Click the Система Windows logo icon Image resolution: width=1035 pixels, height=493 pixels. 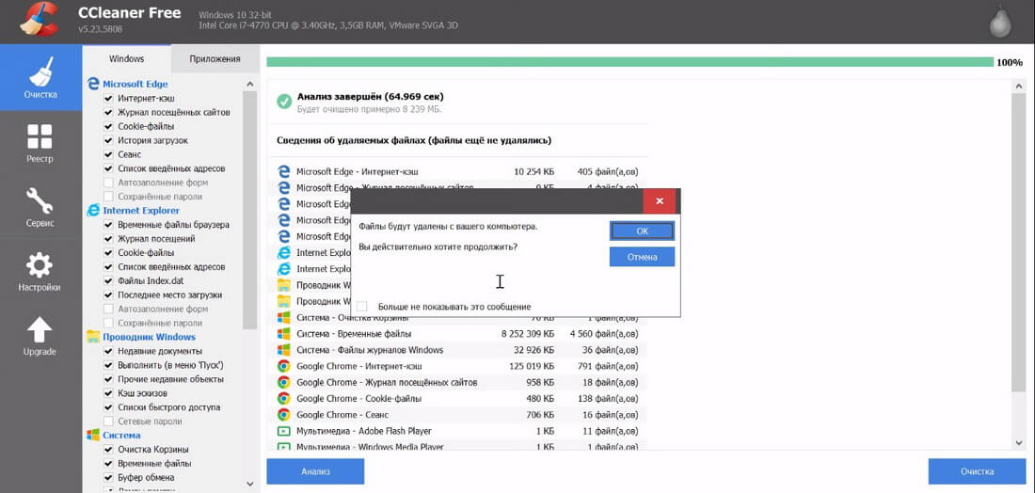point(93,435)
